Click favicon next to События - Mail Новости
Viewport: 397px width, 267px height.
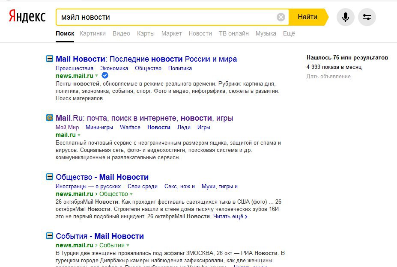pos(50,236)
